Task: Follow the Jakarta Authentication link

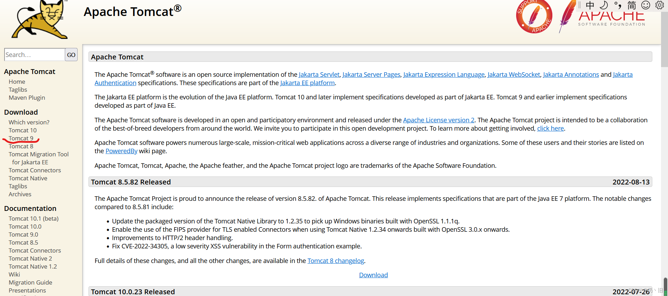Action: coord(115,83)
